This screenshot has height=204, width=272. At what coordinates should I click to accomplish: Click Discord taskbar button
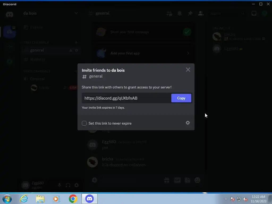tap(90, 199)
